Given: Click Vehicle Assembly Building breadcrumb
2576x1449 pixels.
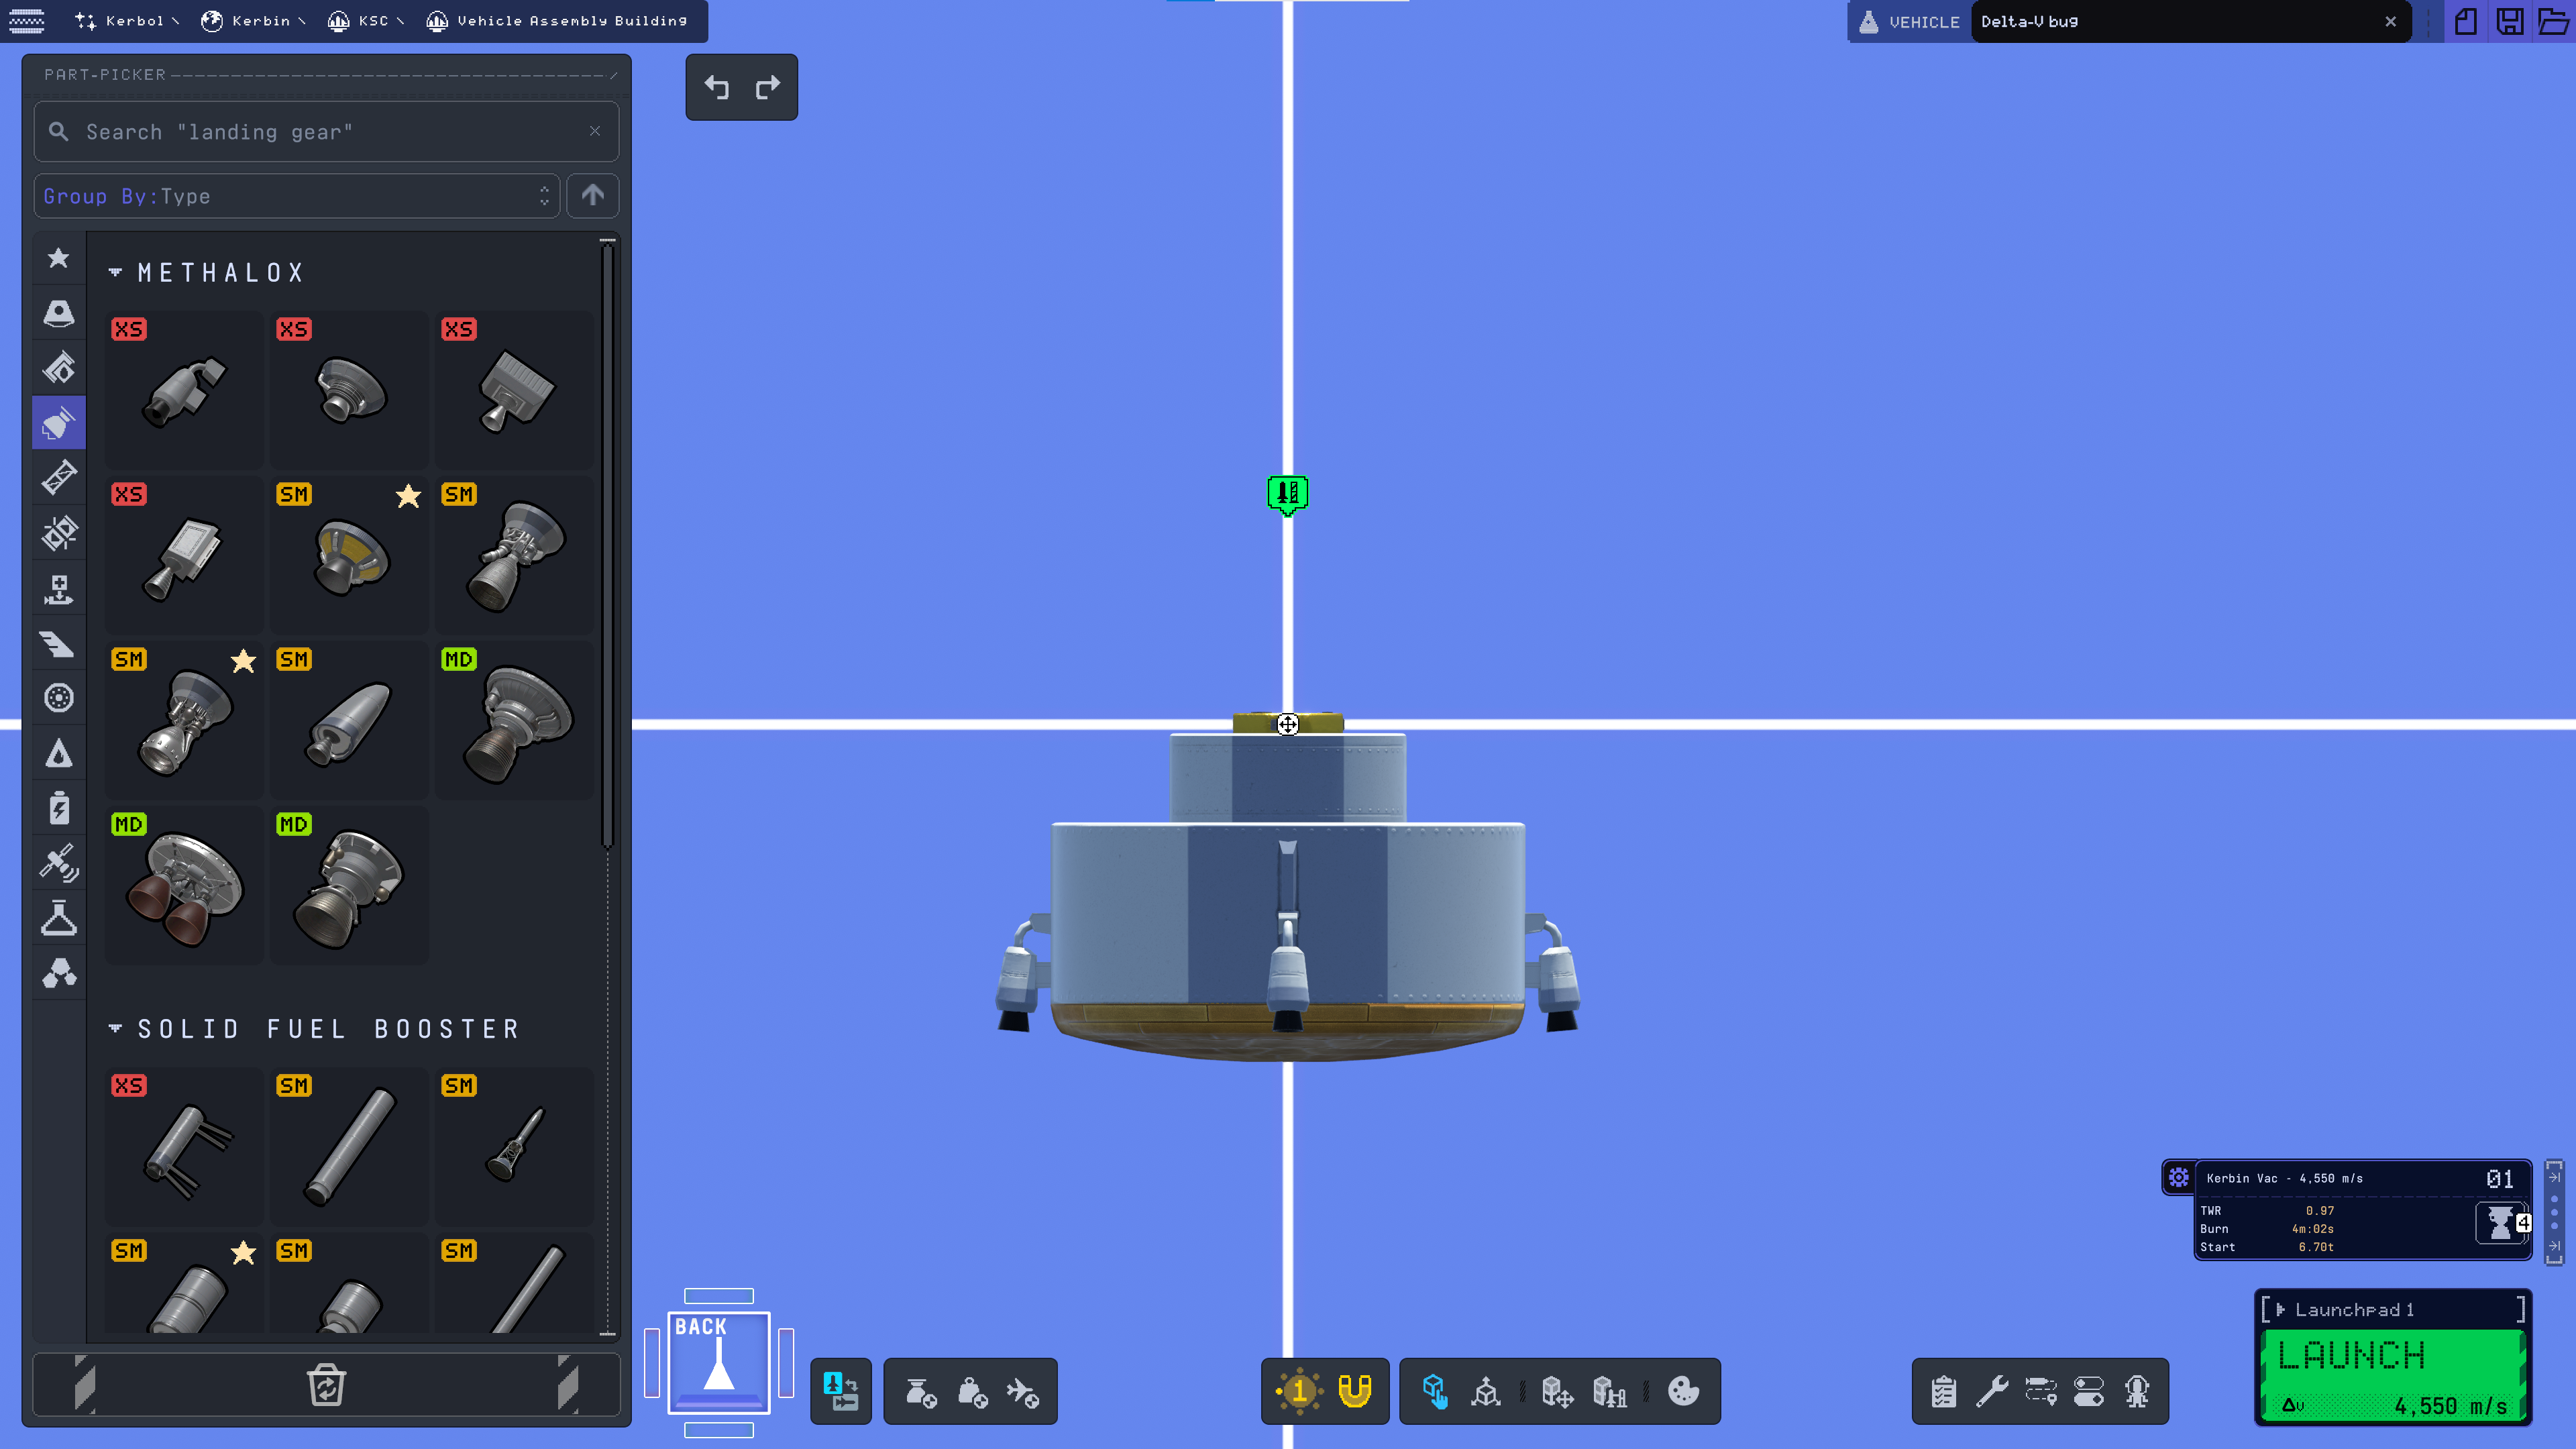Looking at the screenshot, I should pos(557,21).
